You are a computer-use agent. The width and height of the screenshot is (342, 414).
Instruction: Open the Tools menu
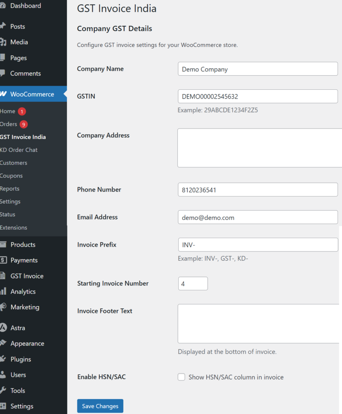point(18,391)
